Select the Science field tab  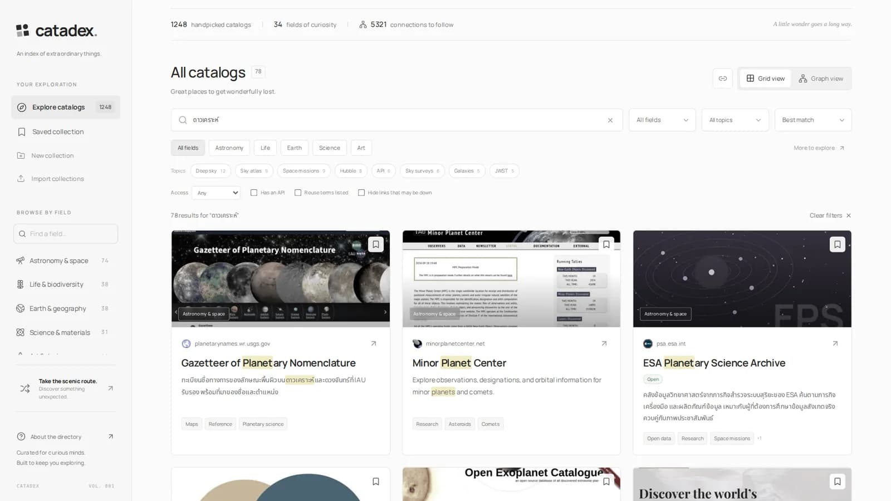click(x=330, y=148)
